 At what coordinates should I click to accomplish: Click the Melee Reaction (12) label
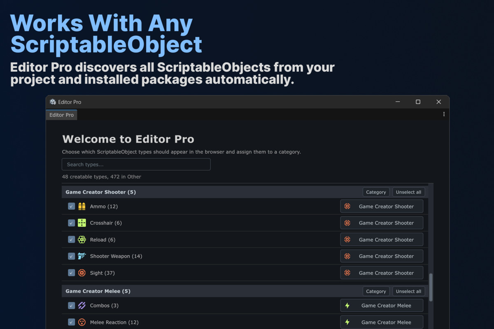coord(114,322)
